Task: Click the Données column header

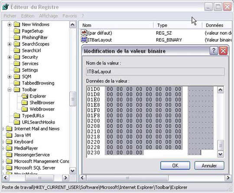Action: pos(217,25)
